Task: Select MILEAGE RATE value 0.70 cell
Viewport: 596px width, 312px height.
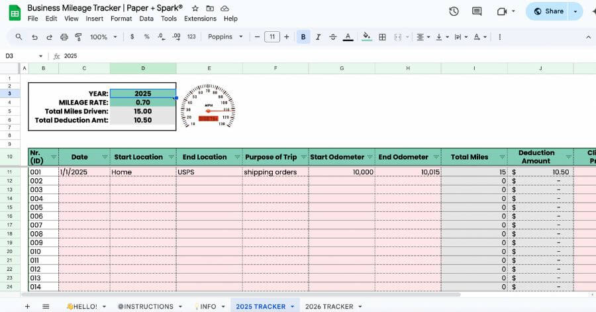Action: pyautogui.click(x=143, y=103)
